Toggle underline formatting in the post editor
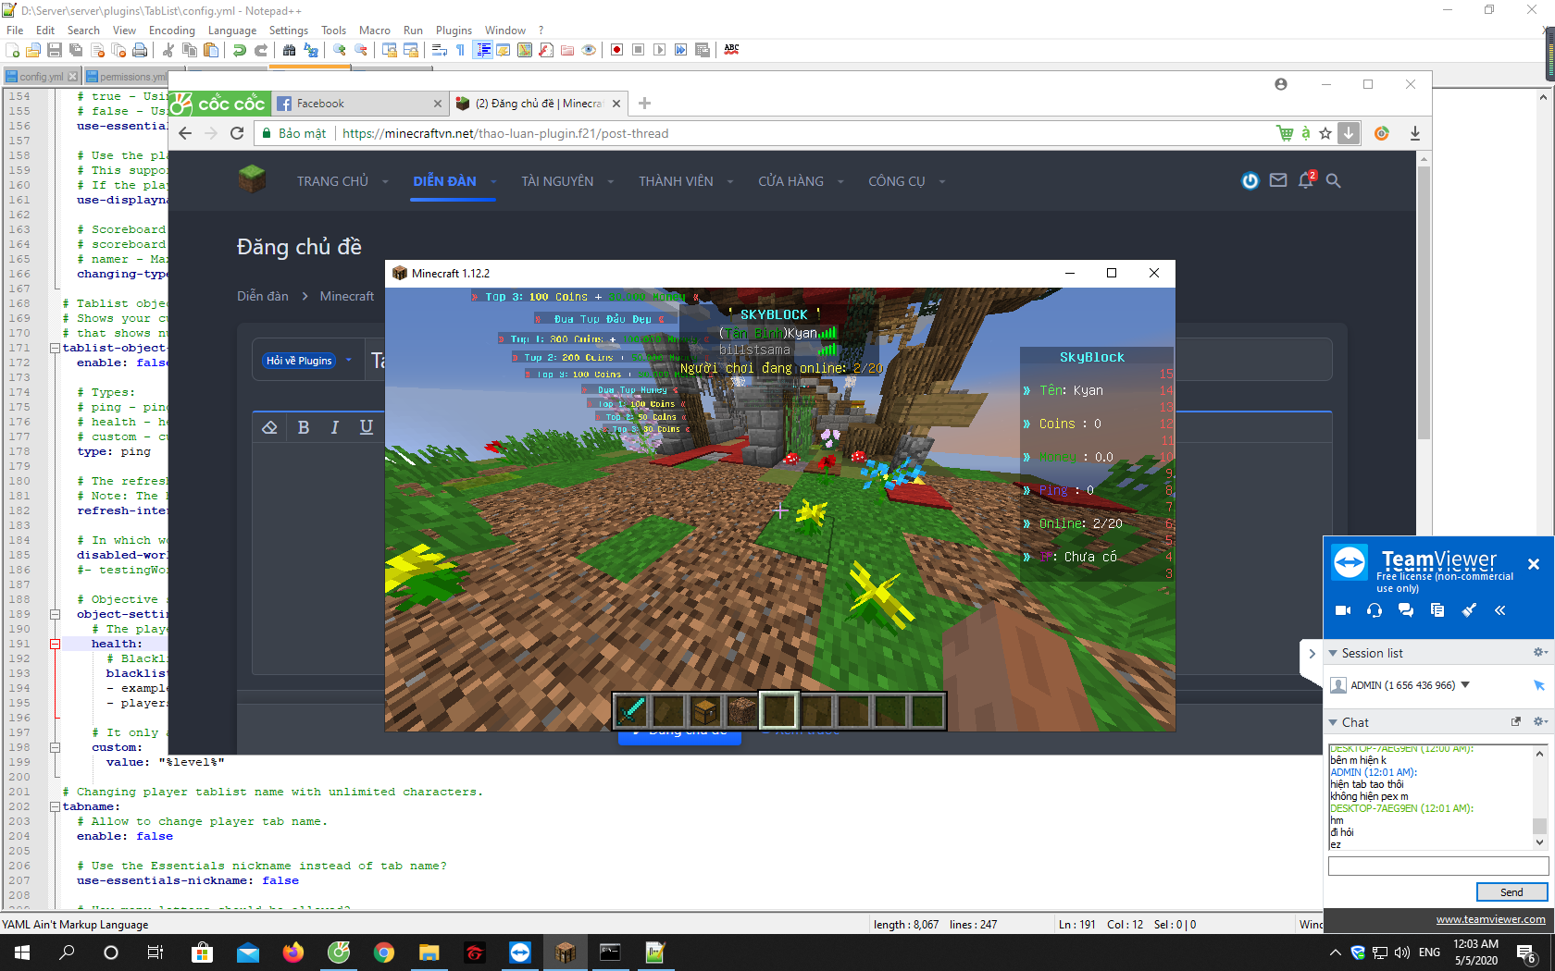This screenshot has height=971, width=1555. click(367, 426)
